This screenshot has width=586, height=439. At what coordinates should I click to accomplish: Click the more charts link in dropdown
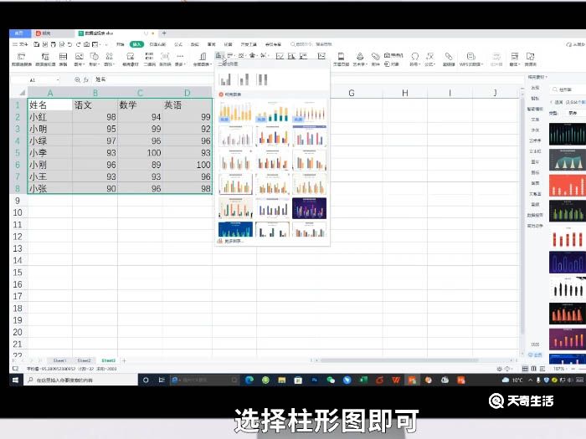[230, 241]
